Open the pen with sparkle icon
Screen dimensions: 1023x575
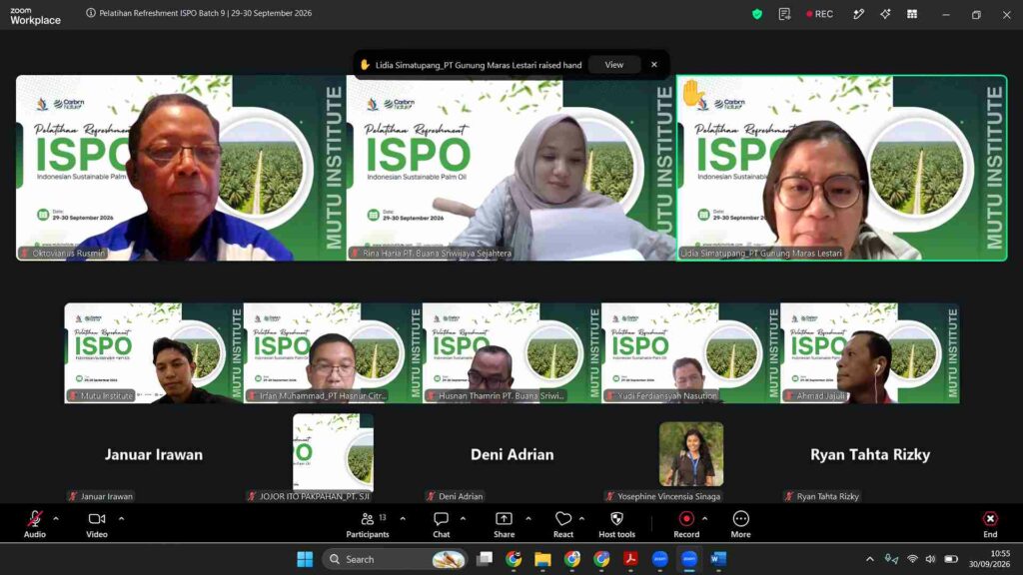pos(858,14)
